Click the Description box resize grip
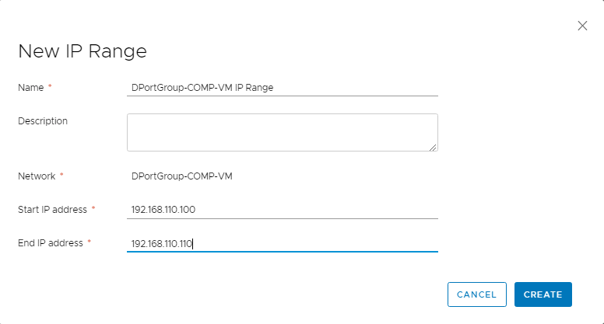 [x=433, y=146]
